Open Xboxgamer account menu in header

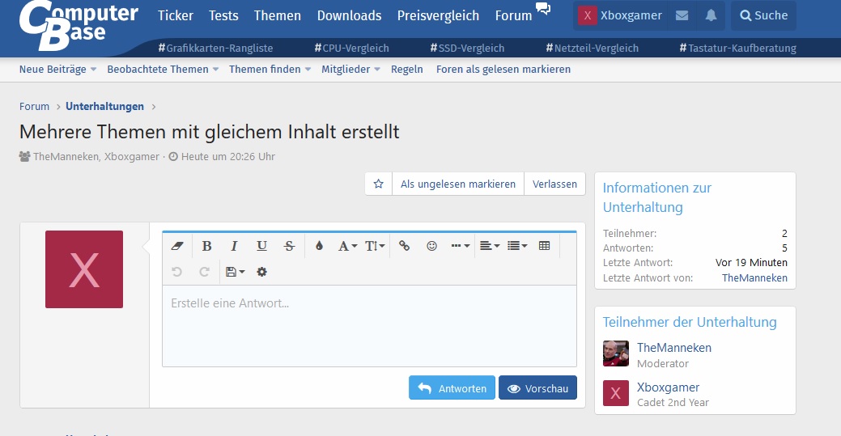(x=620, y=15)
